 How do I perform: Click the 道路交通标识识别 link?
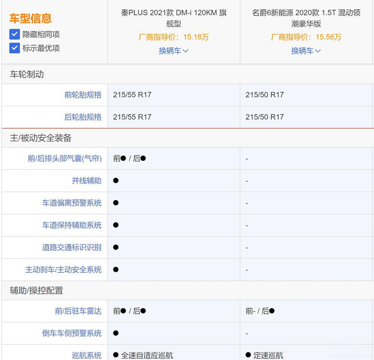(71, 248)
